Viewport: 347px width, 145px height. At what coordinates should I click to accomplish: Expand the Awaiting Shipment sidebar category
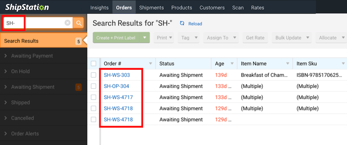44,87
